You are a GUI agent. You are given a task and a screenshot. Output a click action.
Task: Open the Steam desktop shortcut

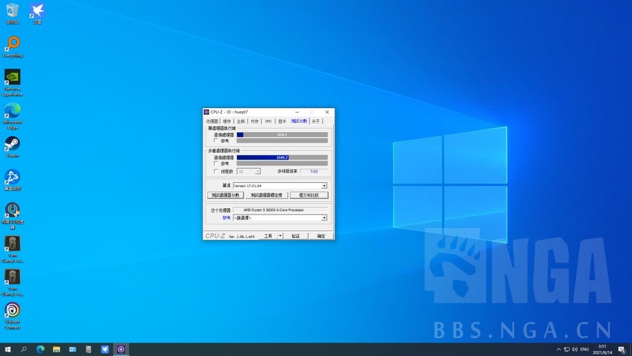point(12,144)
